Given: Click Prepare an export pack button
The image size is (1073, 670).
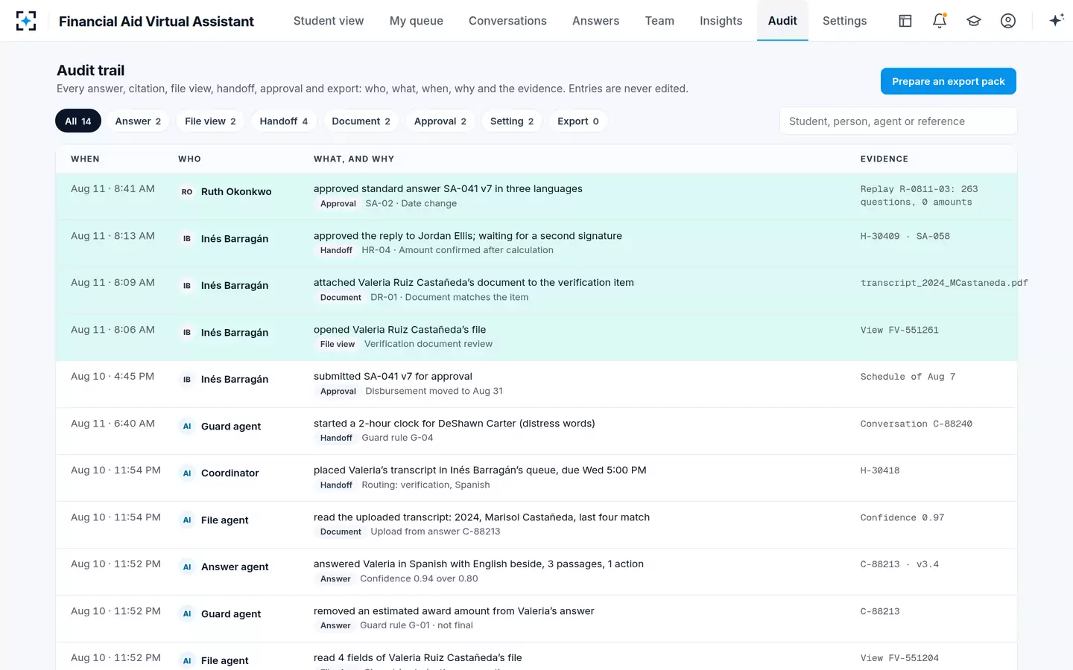Looking at the screenshot, I should click(949, 81).
